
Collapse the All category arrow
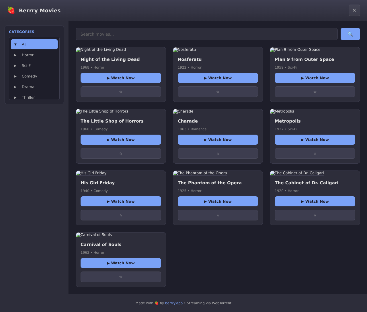pyautogui.click(x=15, y=44)
